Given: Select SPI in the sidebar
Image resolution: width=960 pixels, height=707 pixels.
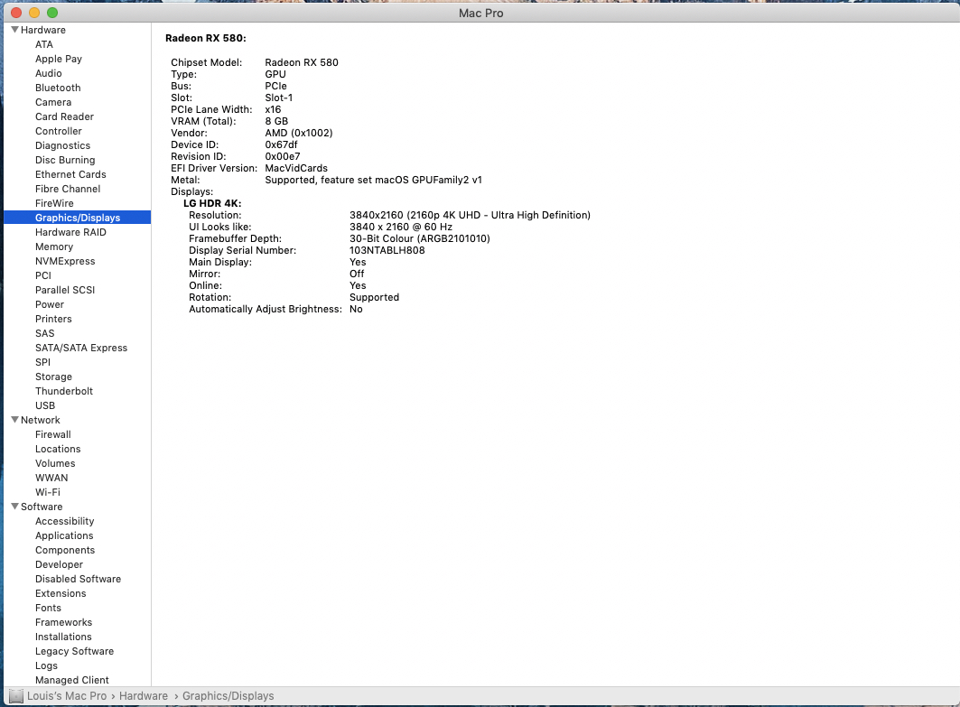Looking at the screenshot, I should click(42, 362).
